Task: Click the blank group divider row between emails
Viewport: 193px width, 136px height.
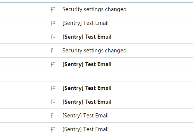Action: pyautogui.click(x=96, y=76)
